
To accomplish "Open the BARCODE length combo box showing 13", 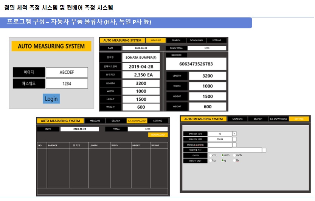I will (220, 134).
